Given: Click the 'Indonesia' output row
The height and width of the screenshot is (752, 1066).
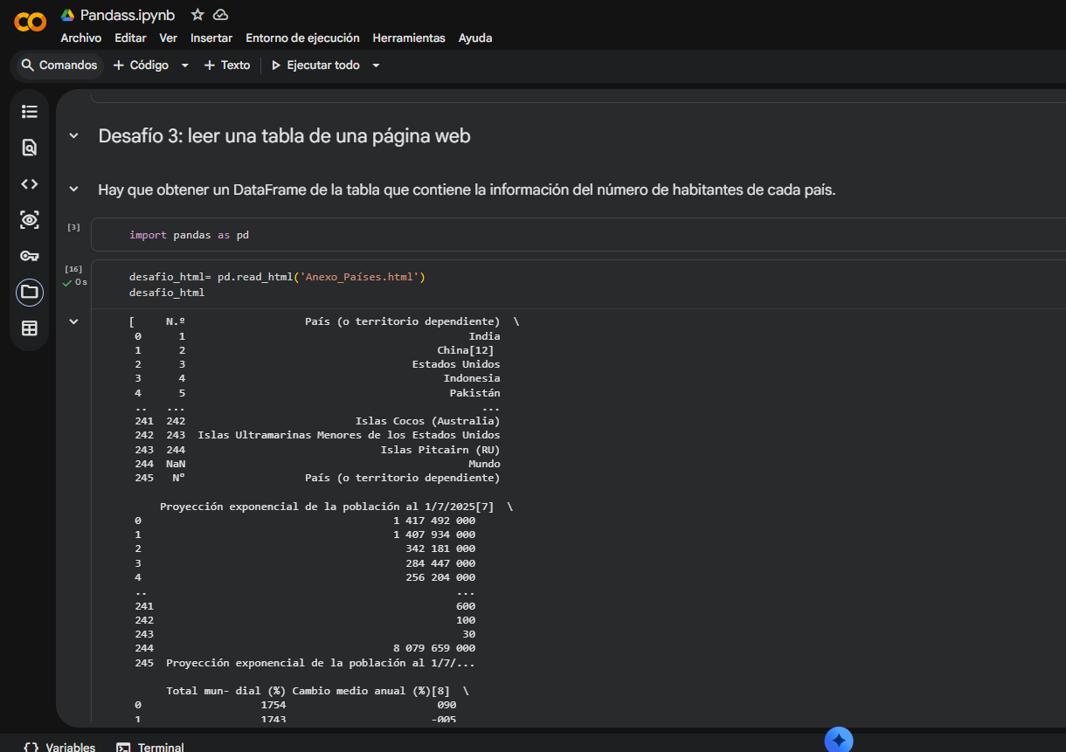Looking at the screenshot, I should pos(472,378).
